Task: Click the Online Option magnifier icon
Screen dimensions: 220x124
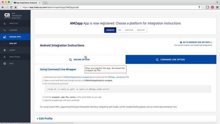Action: coord(70,60)
